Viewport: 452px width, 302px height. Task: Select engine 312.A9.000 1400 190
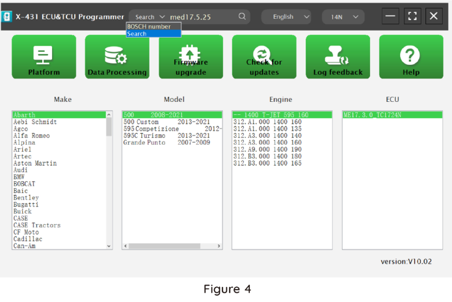[x=282, y=149]
